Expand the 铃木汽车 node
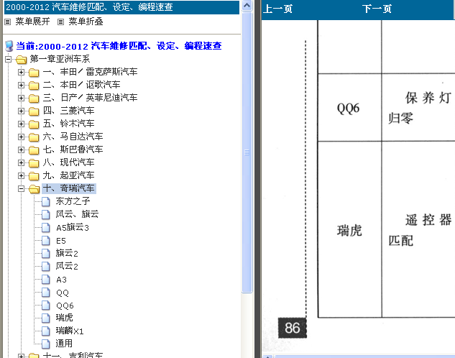Viewport: 455px width, 358px height. 21,124
